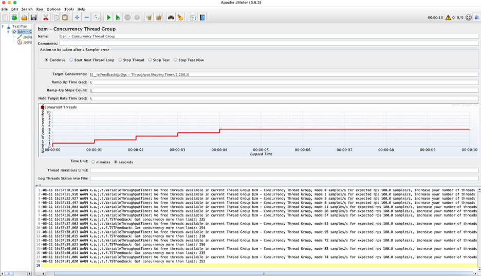The height and width of the screenshot is (276, 481).
Task: Start the test with green play icon
Action: point(108,17)
